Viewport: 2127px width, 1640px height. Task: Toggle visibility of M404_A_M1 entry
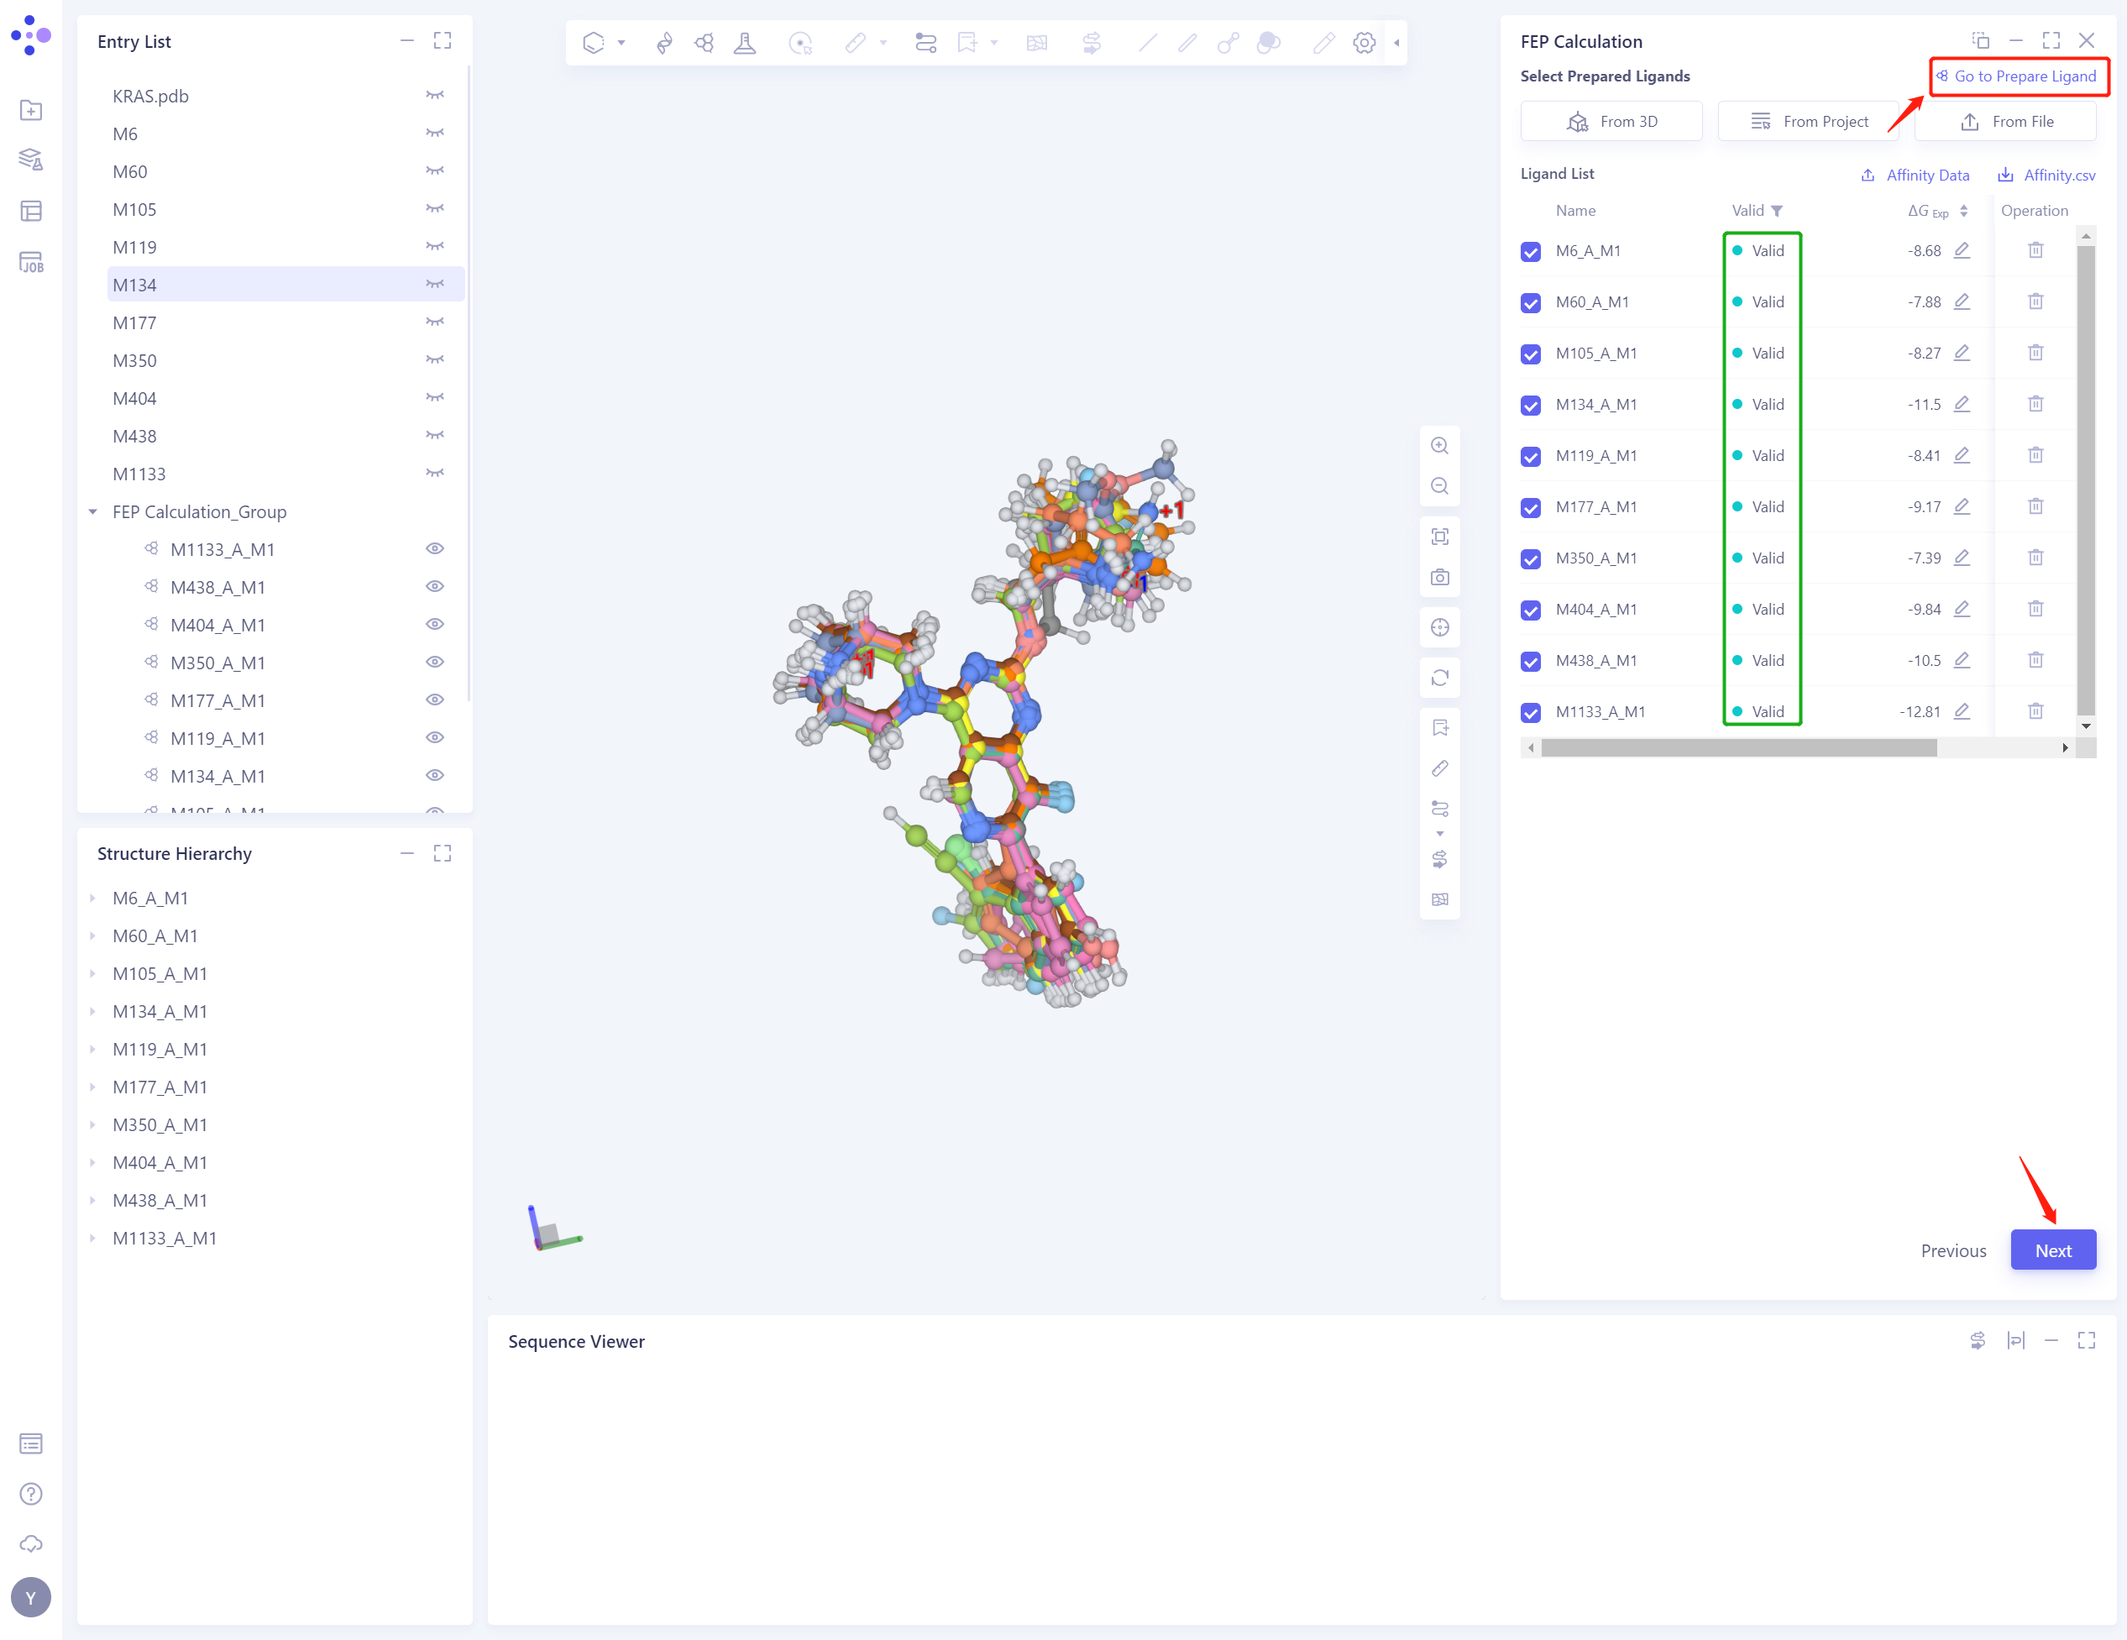(434, 624)
